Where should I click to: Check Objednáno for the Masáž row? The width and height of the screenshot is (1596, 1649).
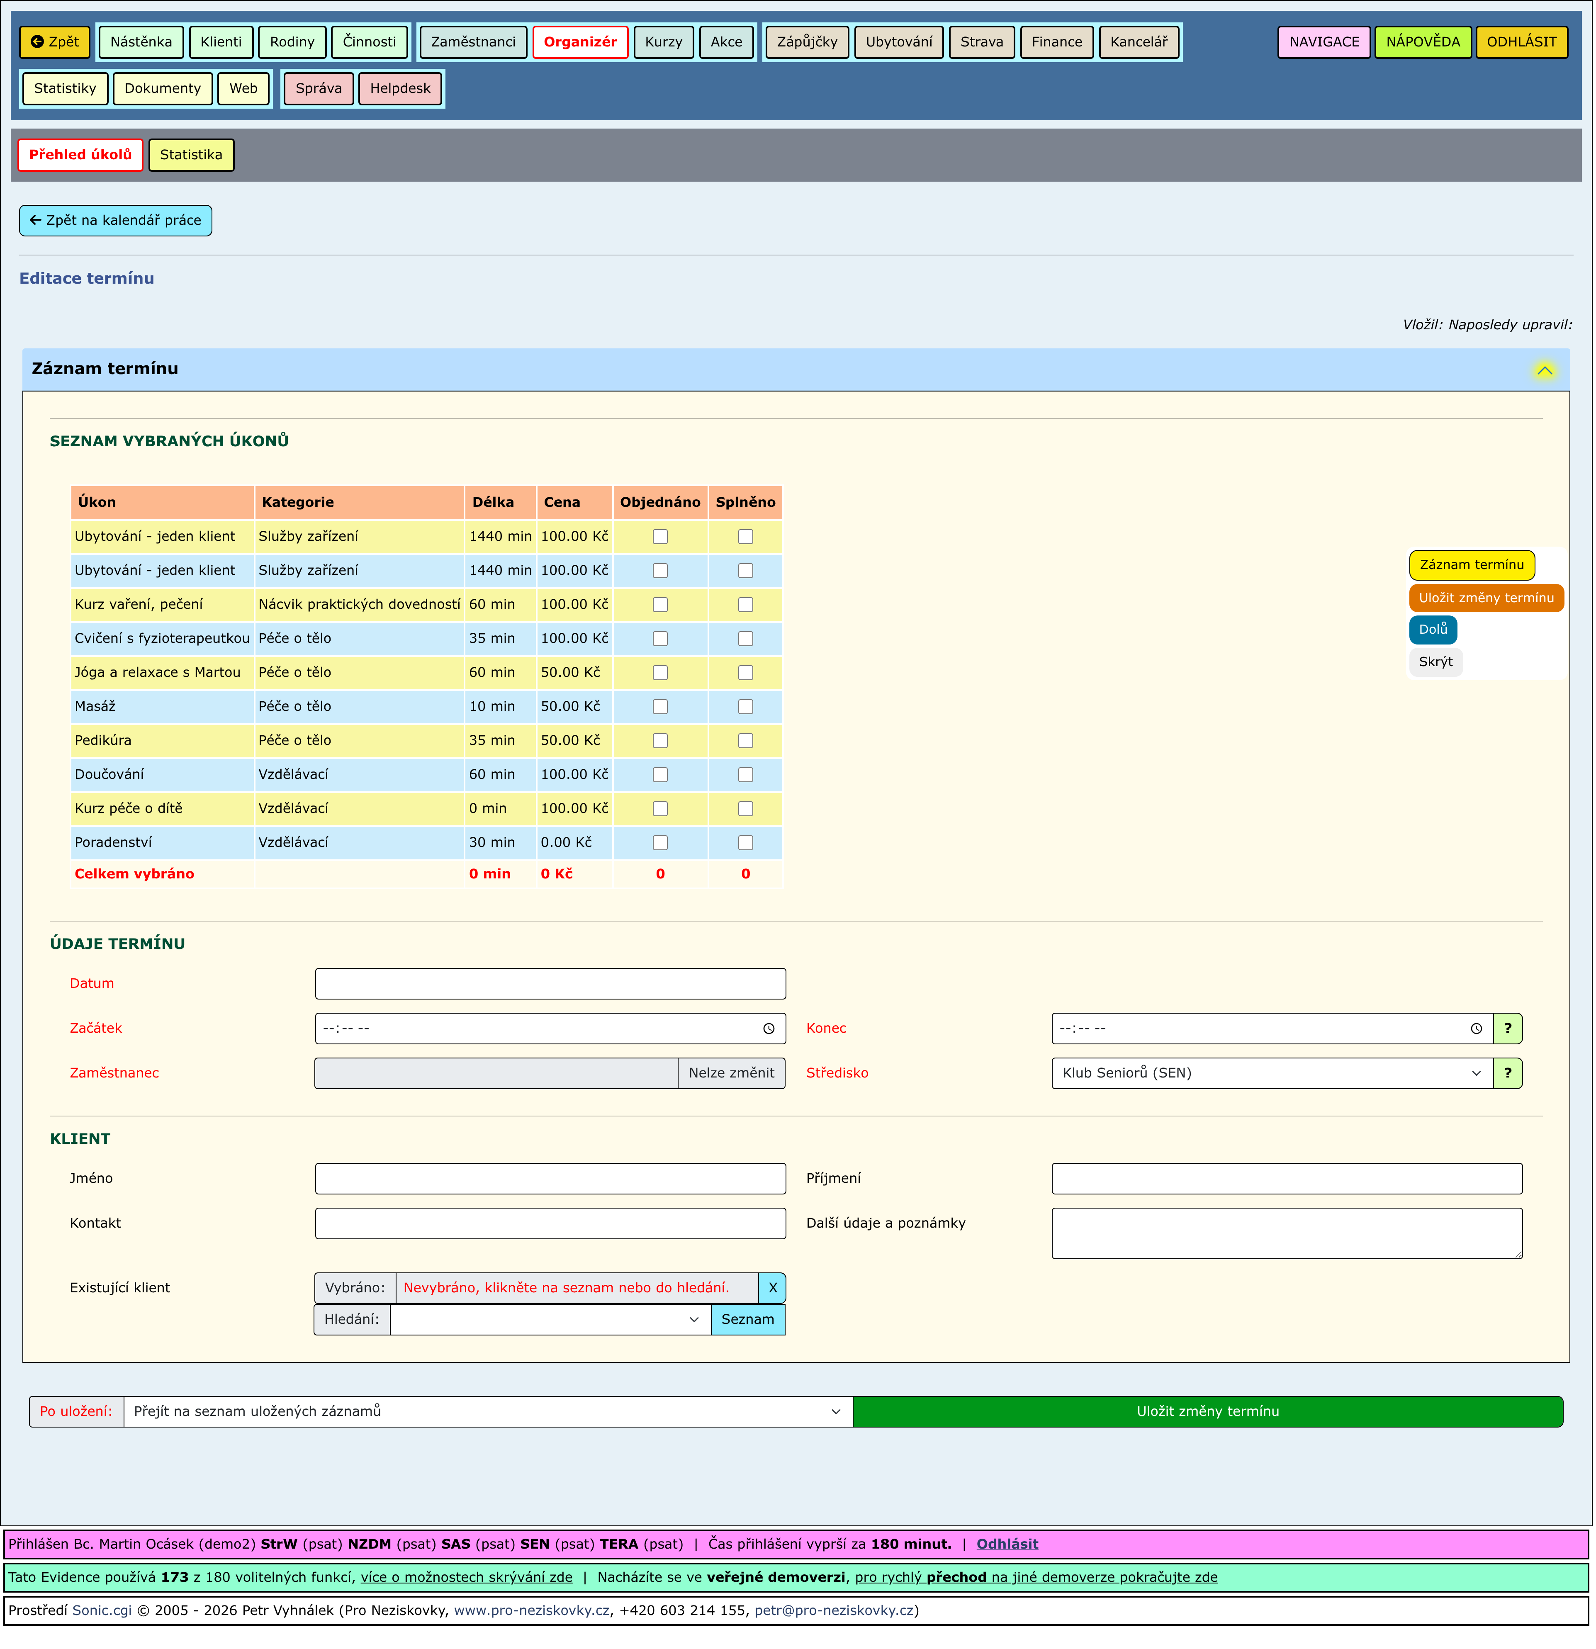tap(660, 707)
